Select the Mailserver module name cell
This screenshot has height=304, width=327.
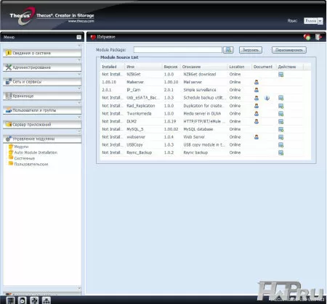[135, 82]
